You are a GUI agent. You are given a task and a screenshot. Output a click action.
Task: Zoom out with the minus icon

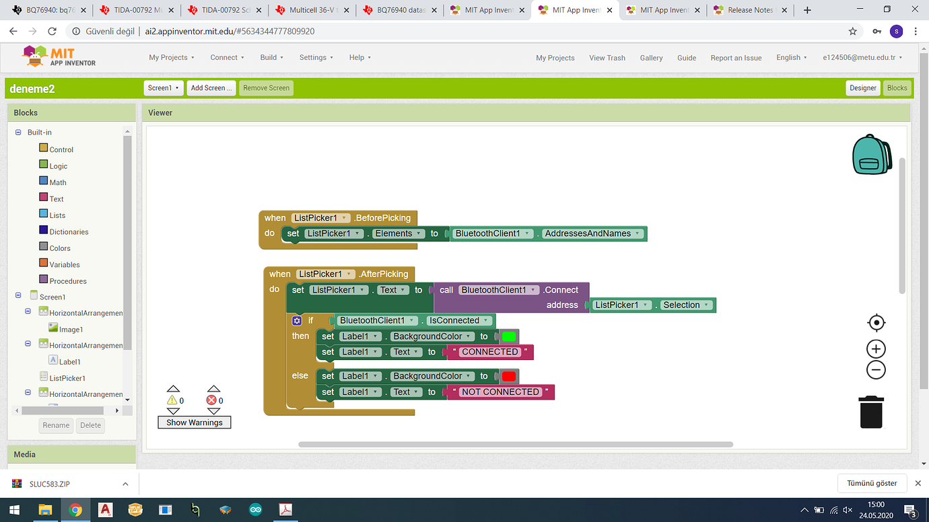(x=876, y=370)
